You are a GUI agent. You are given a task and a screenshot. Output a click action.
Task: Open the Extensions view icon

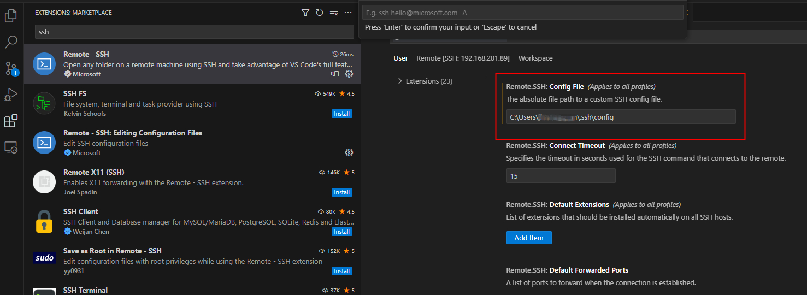click(x=11, y=121)
